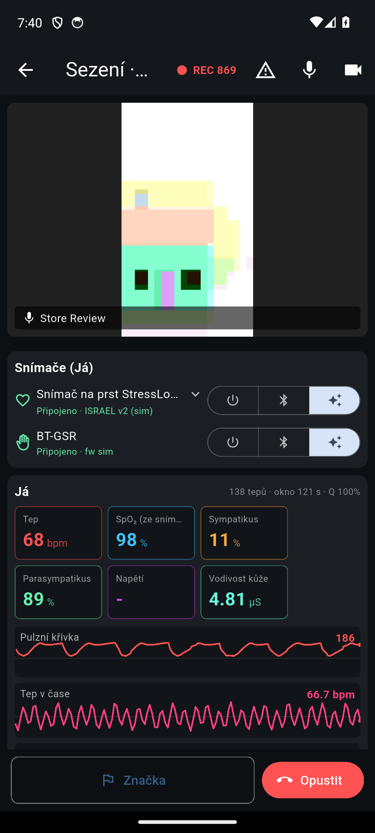Tap the Sezení title text

(x=107, y=69)
